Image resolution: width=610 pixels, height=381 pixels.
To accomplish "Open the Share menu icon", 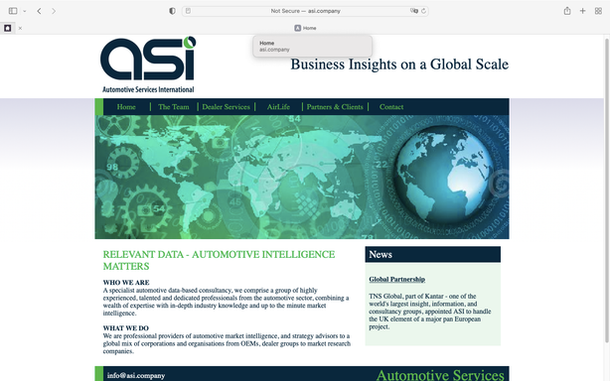I will coord(567,11).
